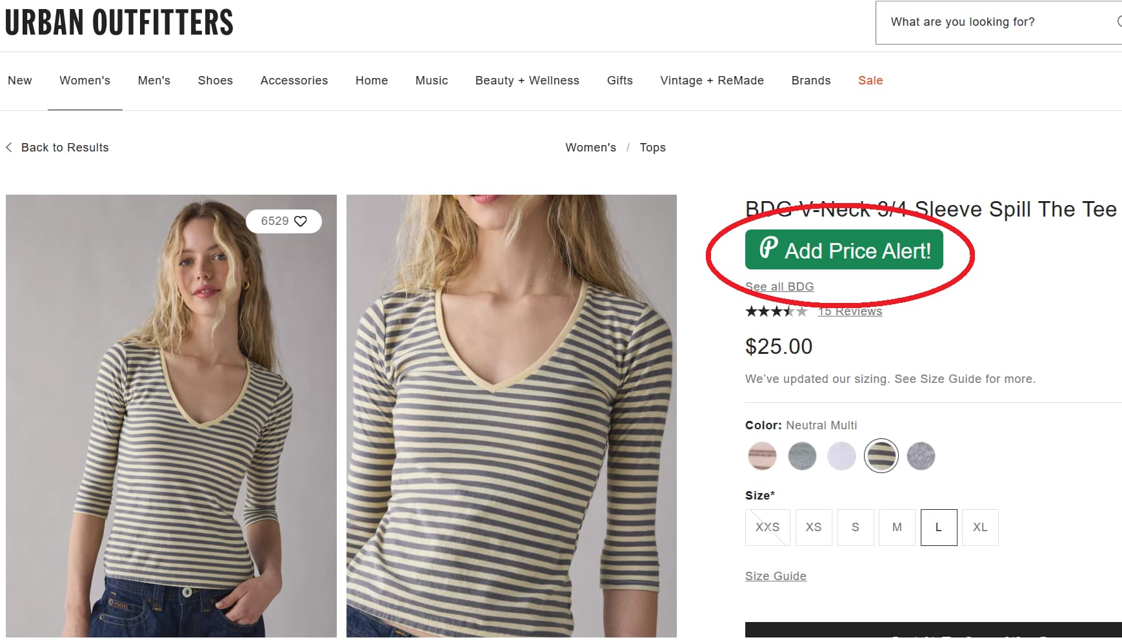Open the Sale menu
1122x642 pixels.
click(870, 80)
